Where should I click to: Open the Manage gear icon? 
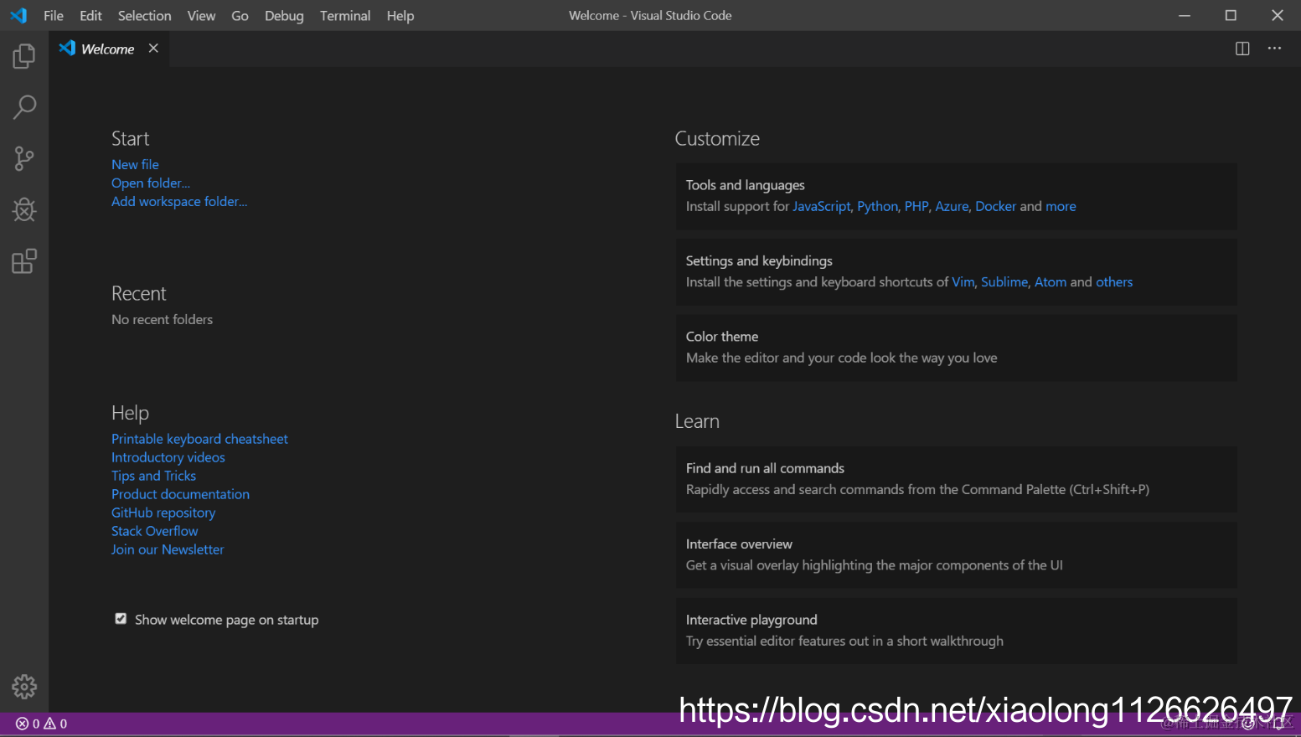click(24, 687)
